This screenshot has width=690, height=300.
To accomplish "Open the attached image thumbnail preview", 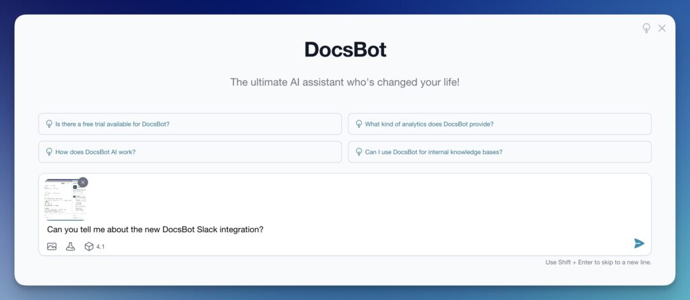I will [64, 200].
